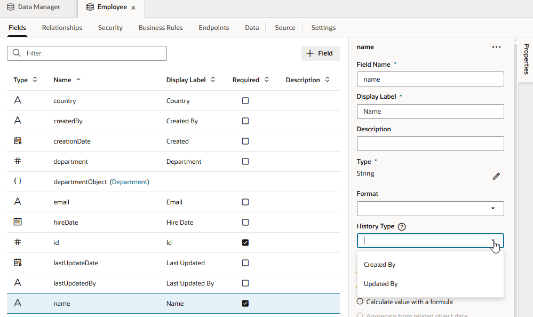Switch to the Business Rules tab
533x317 pixels.
coord(161,28)
